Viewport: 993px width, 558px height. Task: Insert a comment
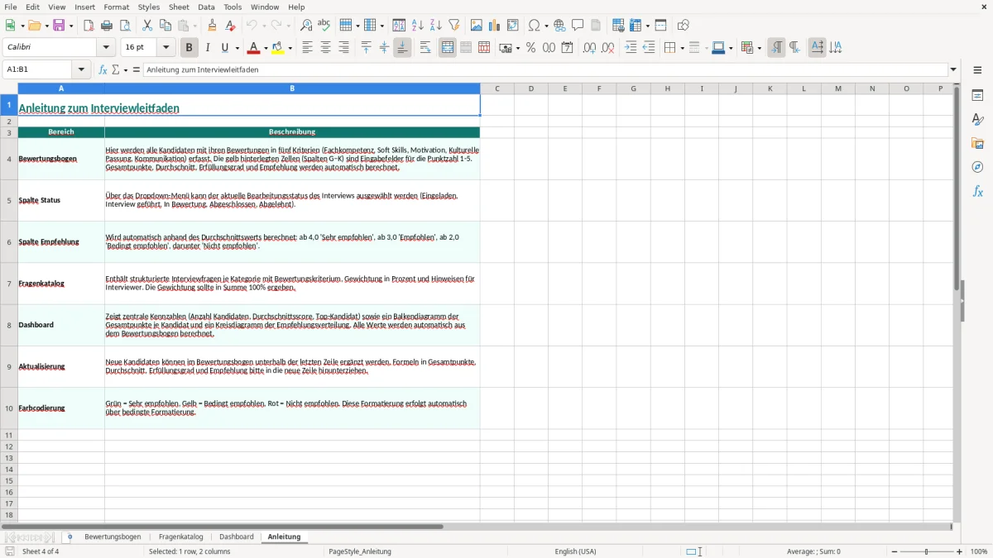578,26
